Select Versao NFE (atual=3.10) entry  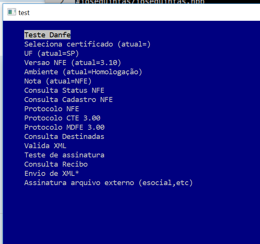point(72,63)
